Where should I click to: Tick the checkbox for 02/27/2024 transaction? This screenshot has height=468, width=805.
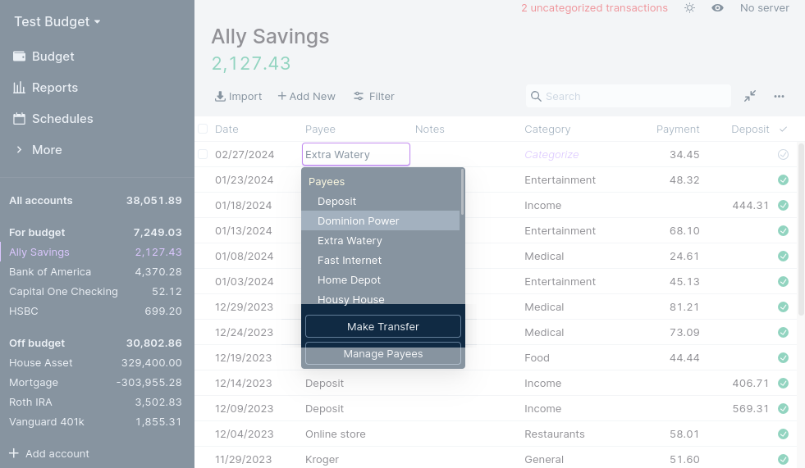point(203,154)
